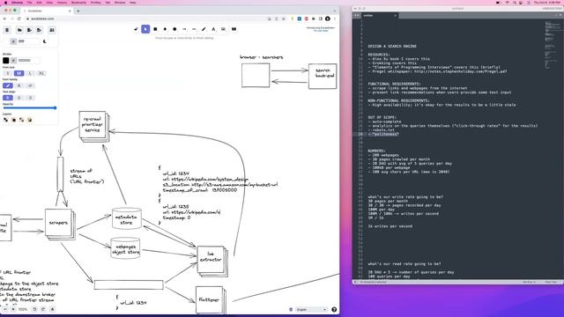Select the Text tool
This screenshot has height=317, width=564.
click(213, 29)
